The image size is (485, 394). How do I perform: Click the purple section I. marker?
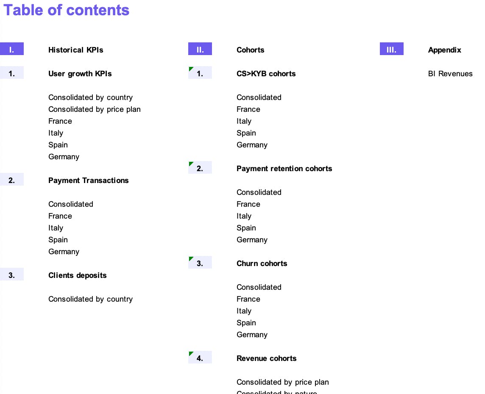12,49
